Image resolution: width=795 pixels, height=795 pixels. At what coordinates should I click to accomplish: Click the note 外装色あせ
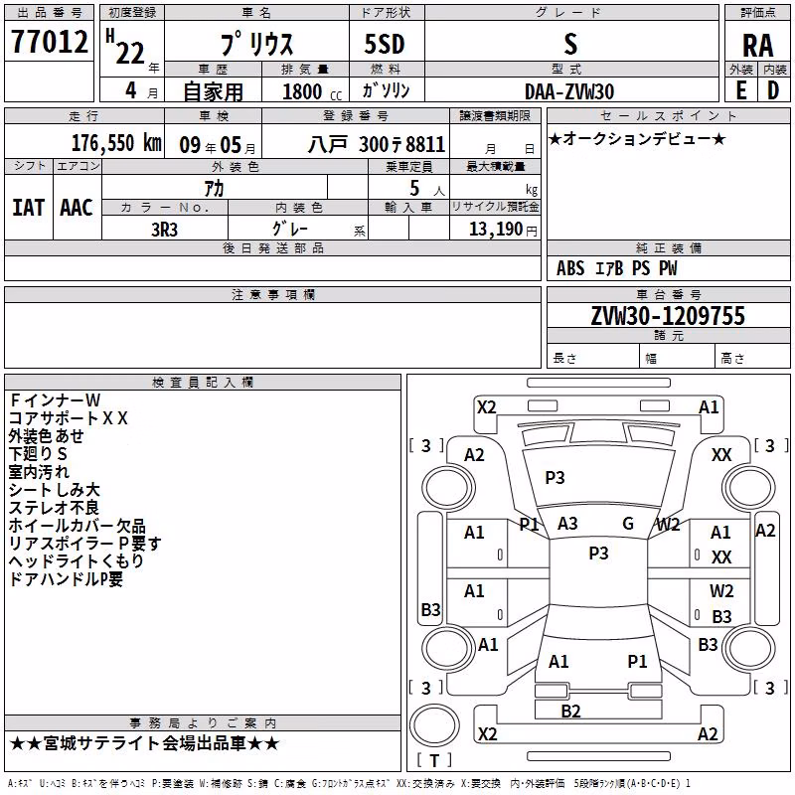coord(46,436)
